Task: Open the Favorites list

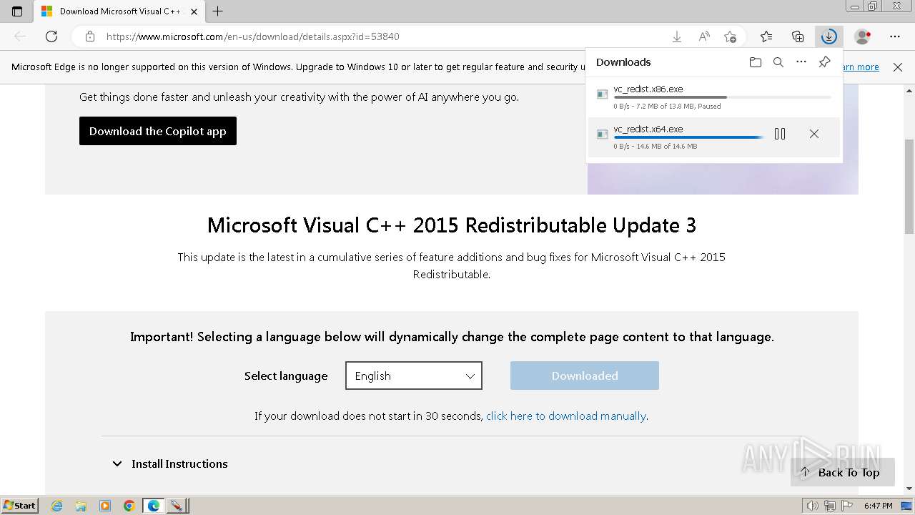Action: click(766, 36)
